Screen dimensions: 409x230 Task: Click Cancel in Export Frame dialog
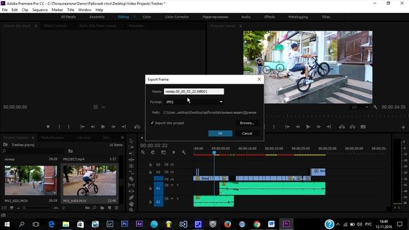coord(247,134)
